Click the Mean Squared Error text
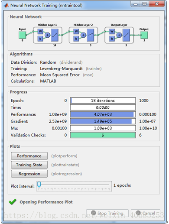The image size is (169, 224). pos(60,75)
